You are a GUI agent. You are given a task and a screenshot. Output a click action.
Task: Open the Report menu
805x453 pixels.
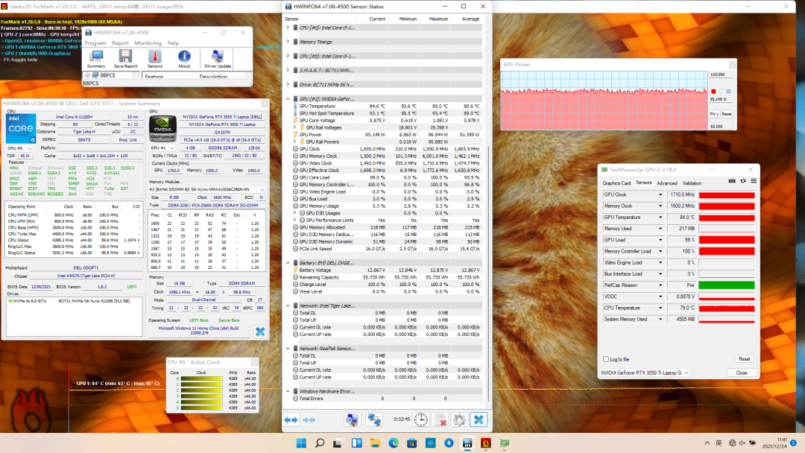[120, 43]
